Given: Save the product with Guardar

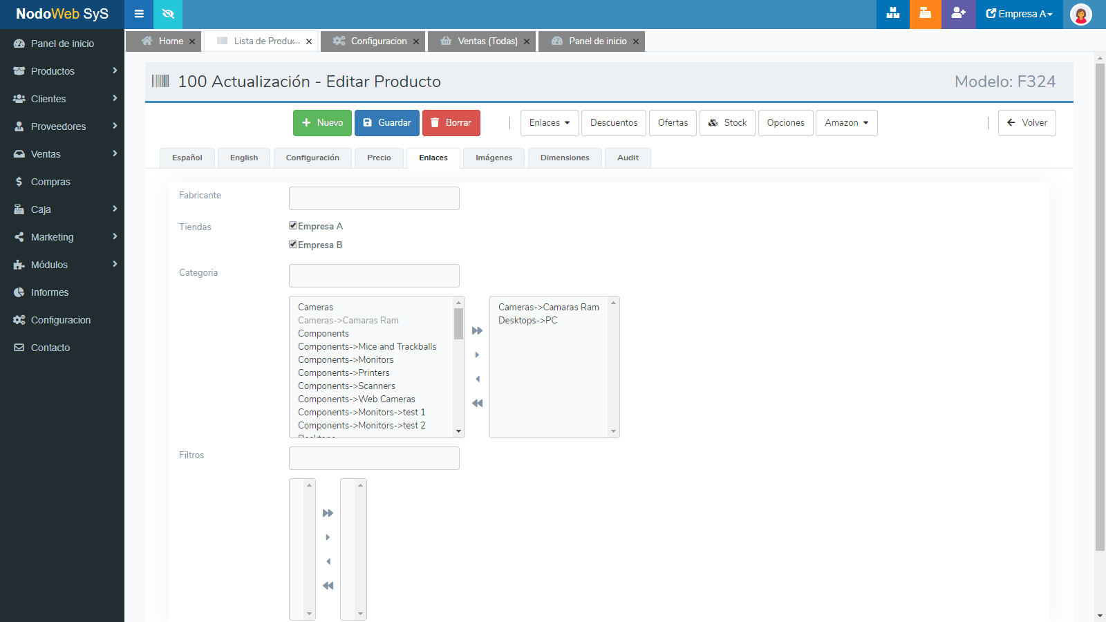Looking at the screenshot, I should tap(387, 123).
